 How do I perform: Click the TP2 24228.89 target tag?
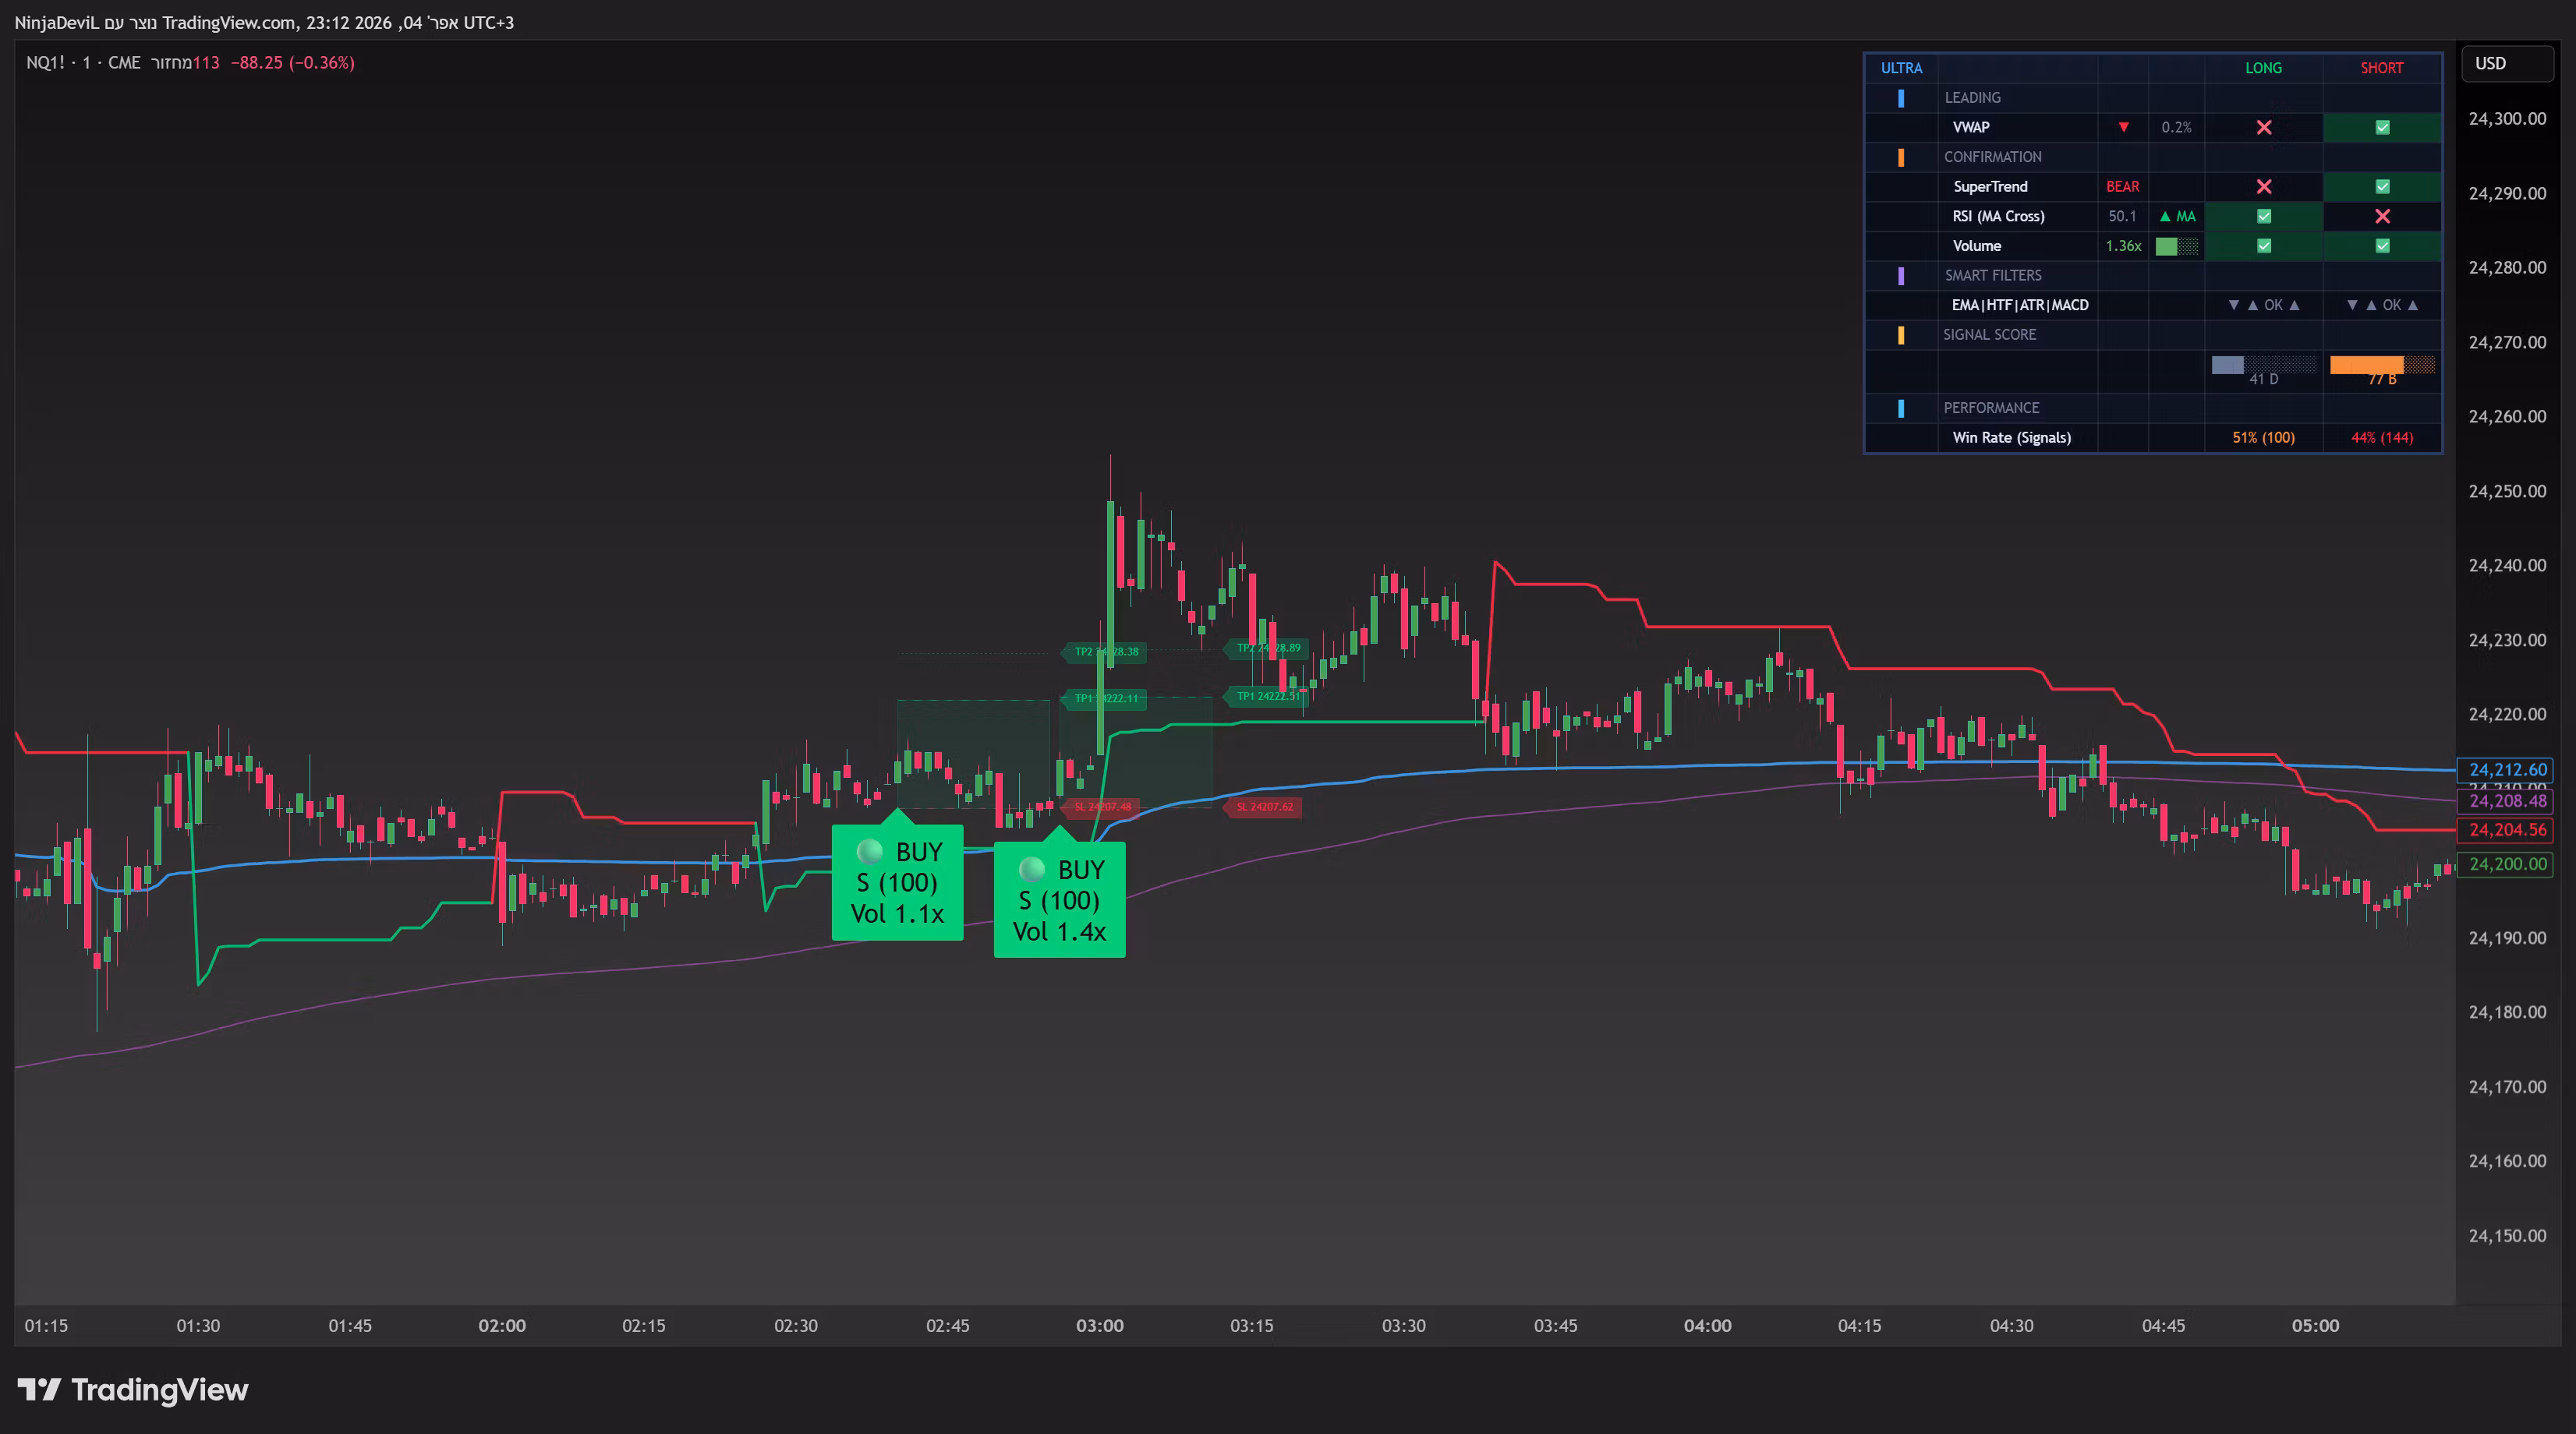pyautogui.click(x=1267, y=648)
